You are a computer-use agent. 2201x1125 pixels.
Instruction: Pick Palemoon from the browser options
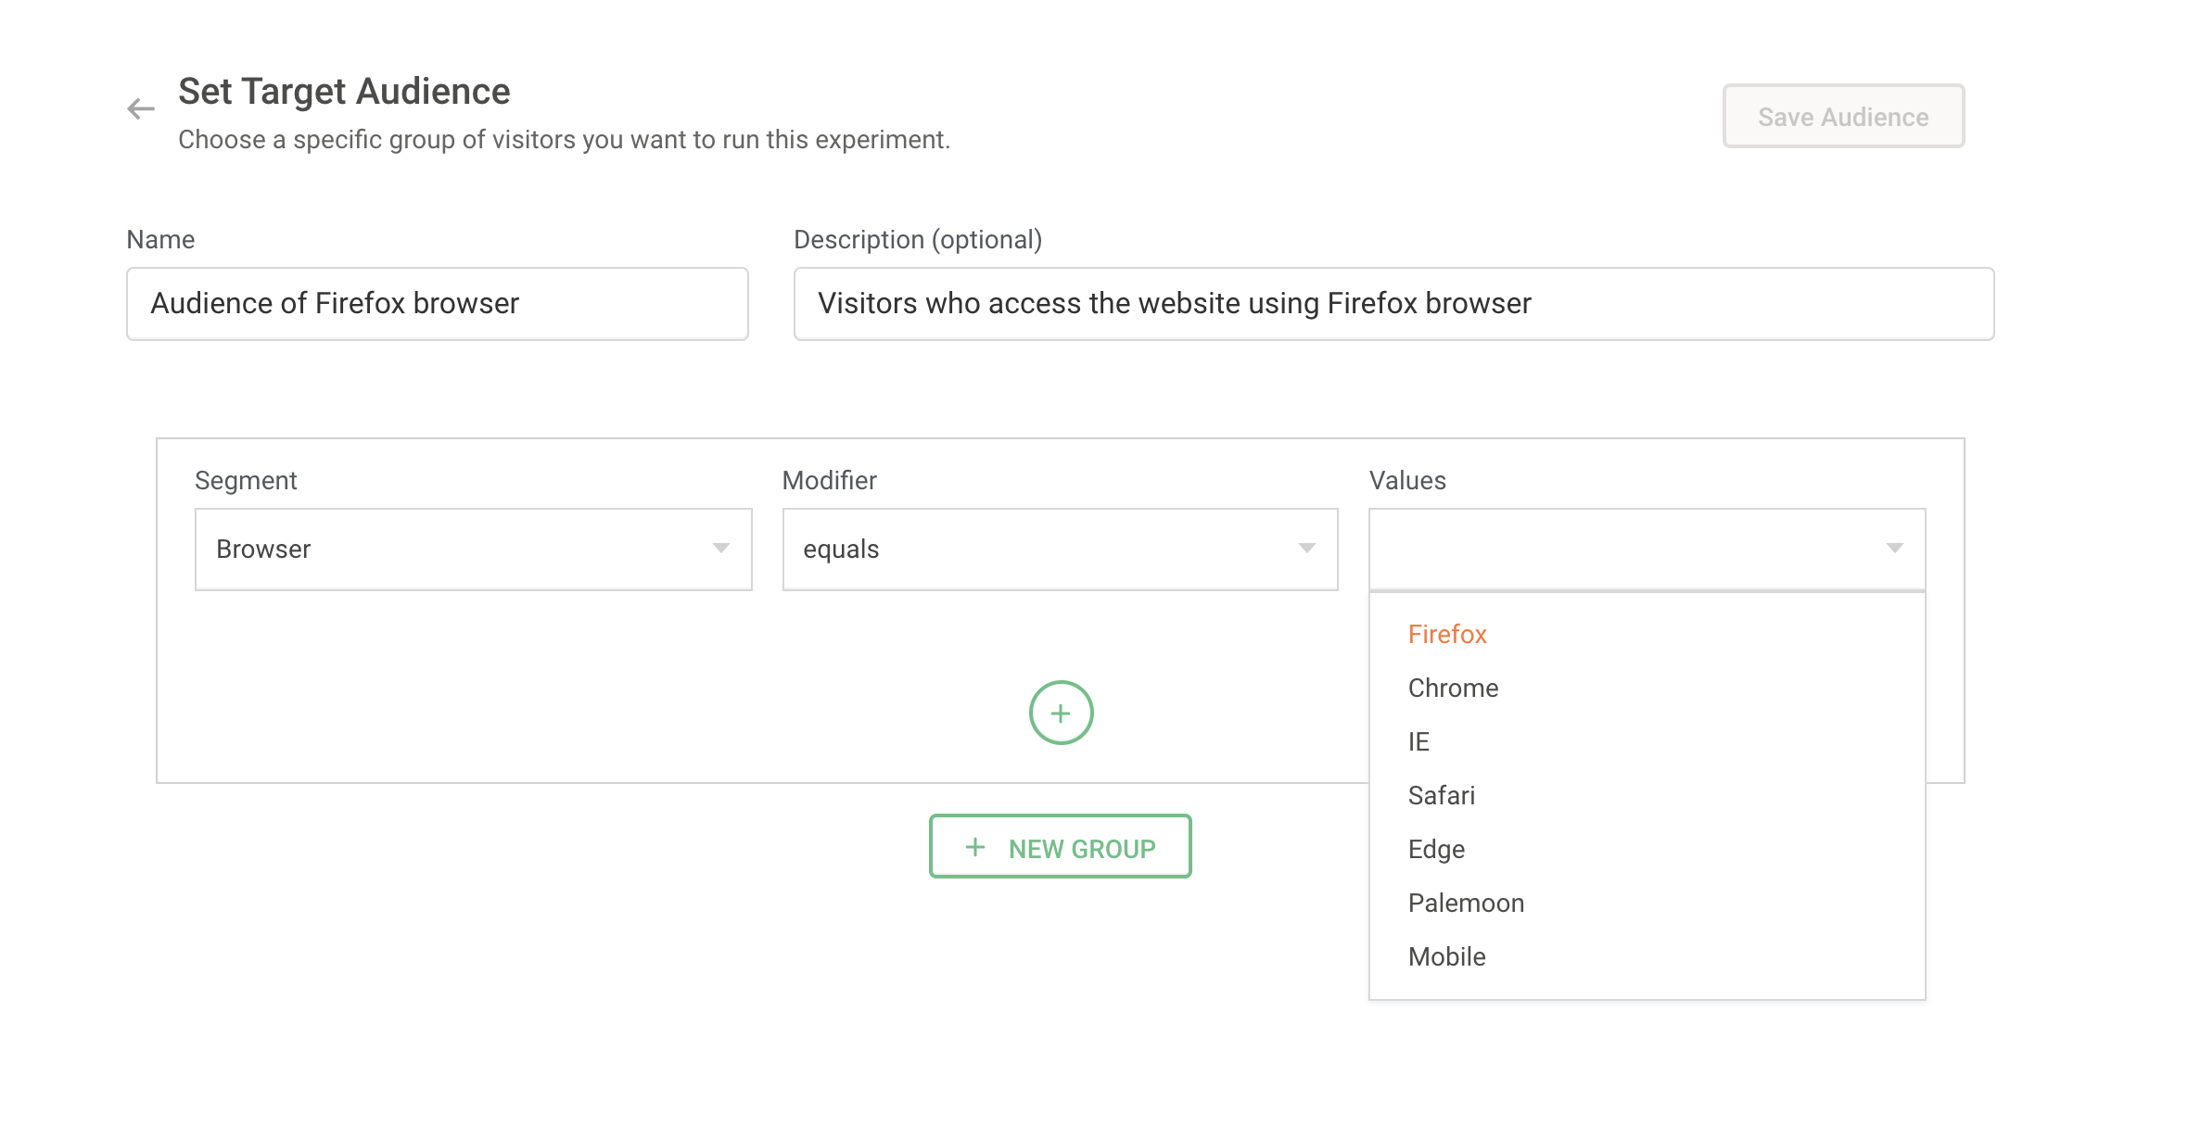tap(1465, 904)
